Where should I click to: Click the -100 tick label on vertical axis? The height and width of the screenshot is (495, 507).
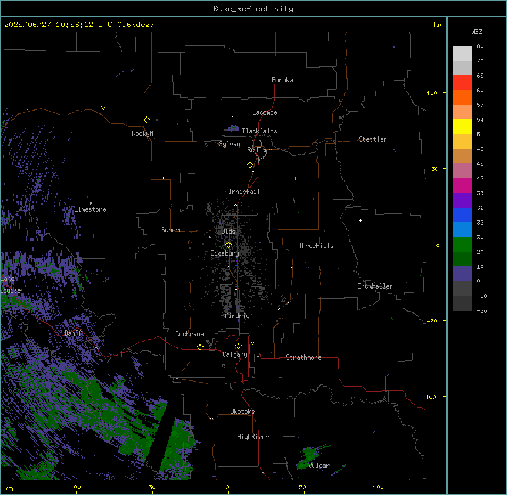pyautogui.click(x=430, y=397)
